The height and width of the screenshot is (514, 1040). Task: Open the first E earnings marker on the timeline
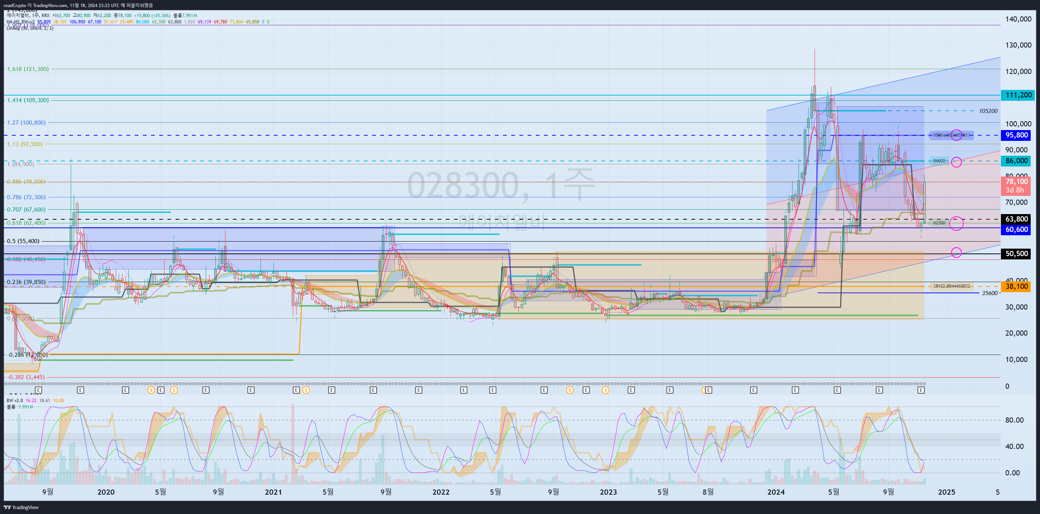coord(38,390)
